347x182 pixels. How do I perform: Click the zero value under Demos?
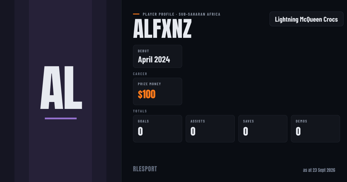point(298,131)
